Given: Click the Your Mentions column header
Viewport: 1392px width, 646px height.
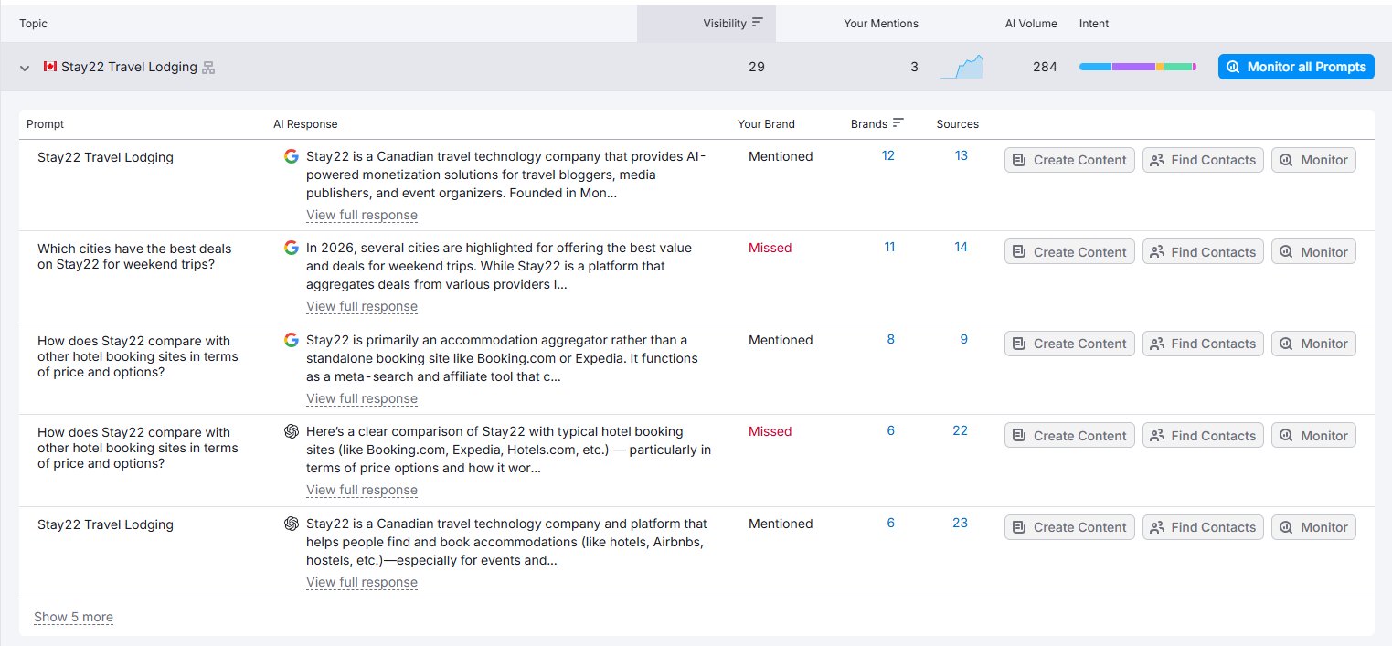Looking at the screenshot, I should (x=881, y=24).
